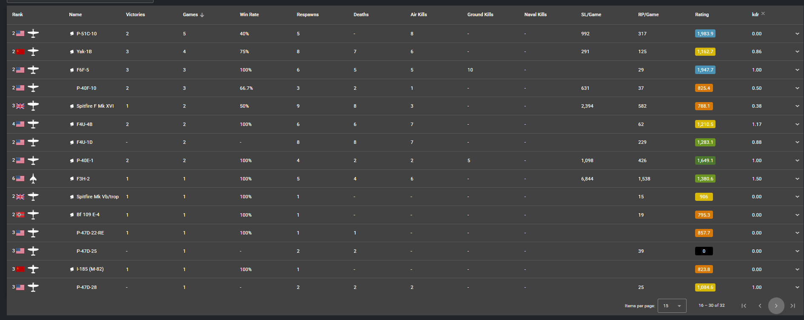Click the green 1,649.1 rating badge

click(x=705, y=160)
